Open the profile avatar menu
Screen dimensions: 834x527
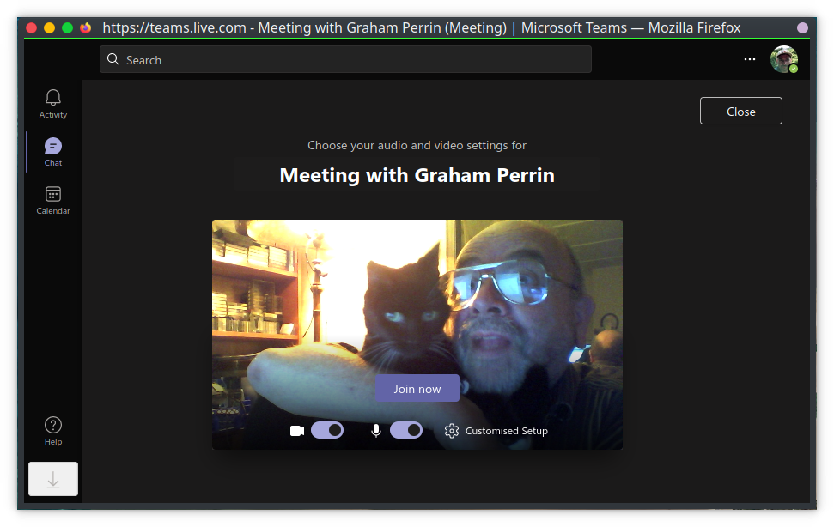[x=783, y=60]
